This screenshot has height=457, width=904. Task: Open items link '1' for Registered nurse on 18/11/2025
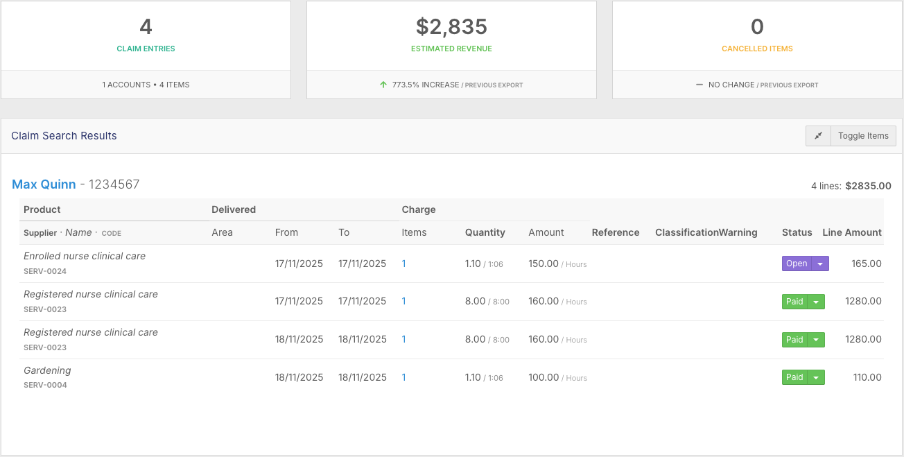tap(404, 340)
